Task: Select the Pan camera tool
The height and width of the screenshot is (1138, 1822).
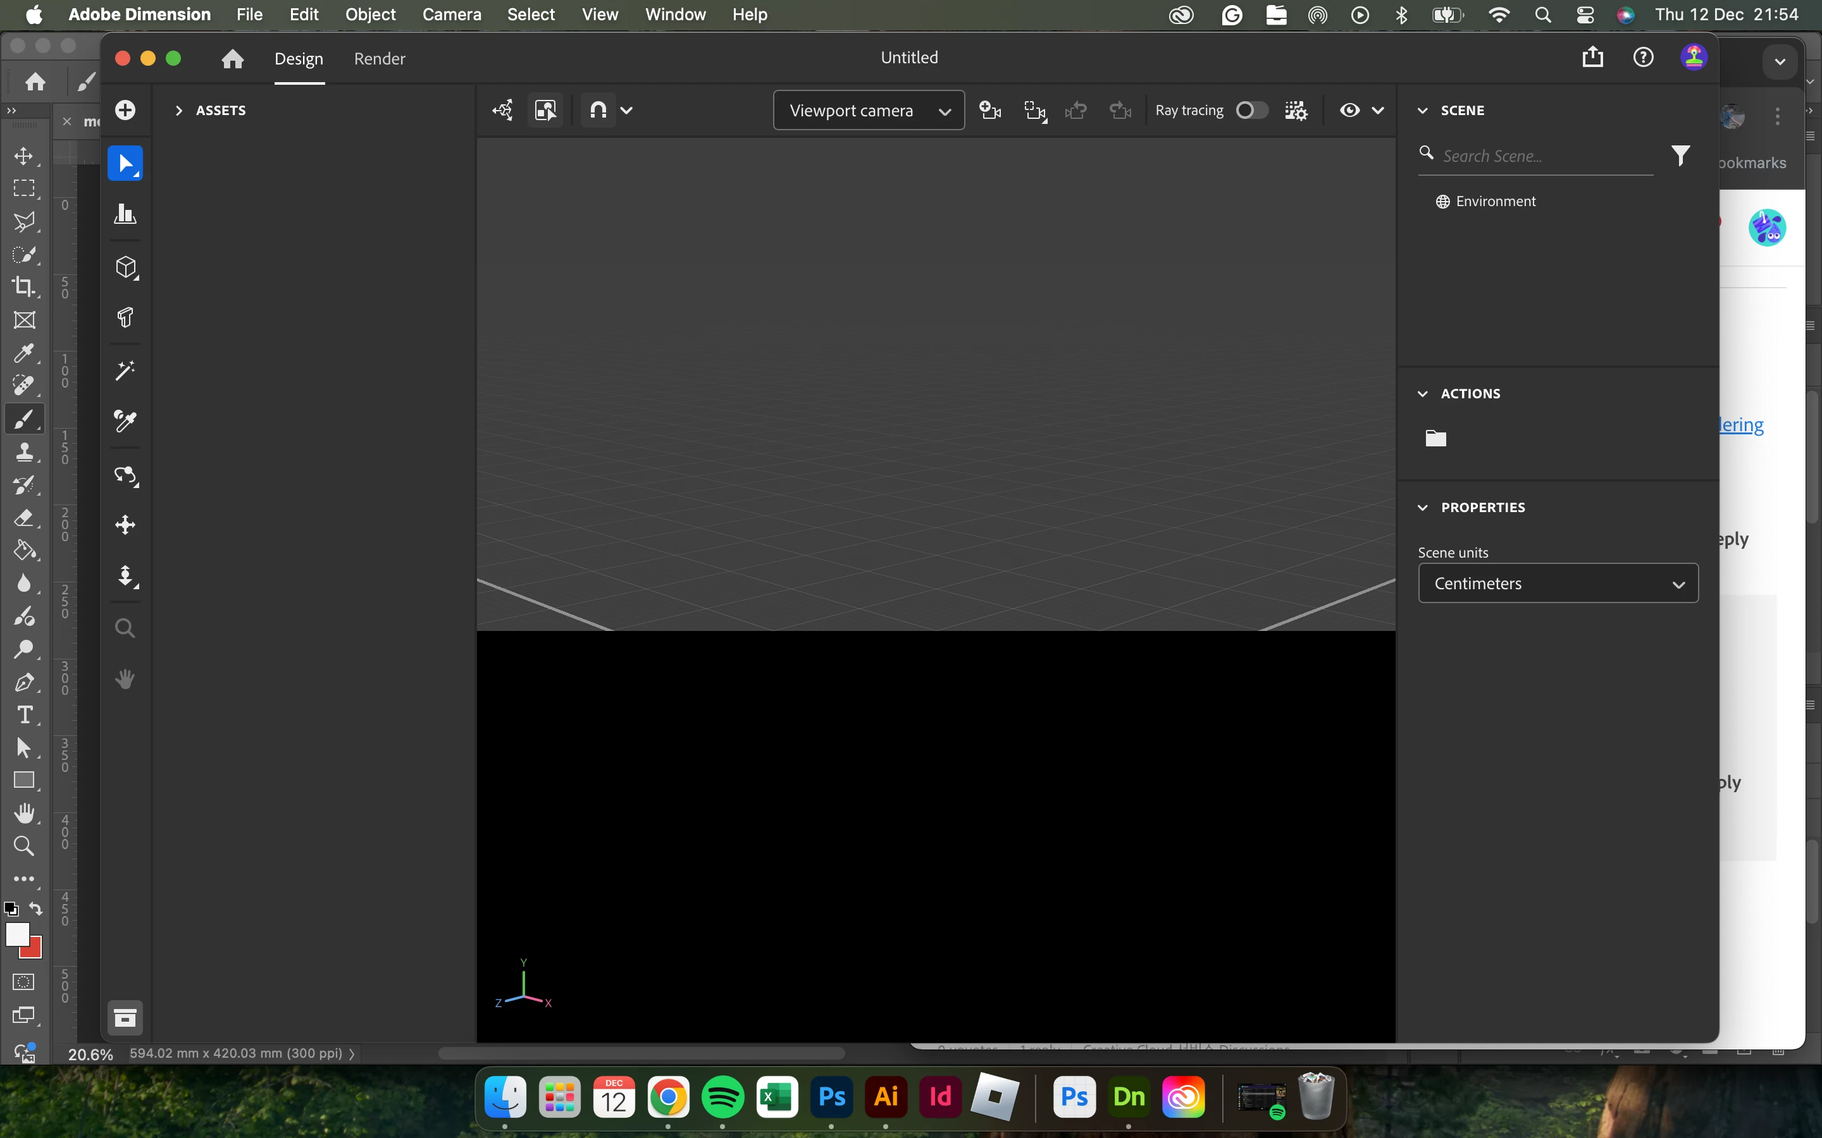Action: (125, 525)
